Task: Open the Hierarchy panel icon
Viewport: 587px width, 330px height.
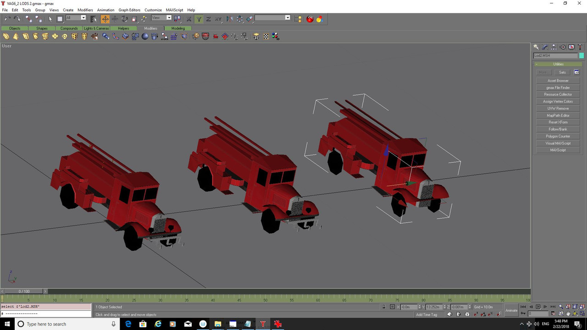Action: point(554,47)
